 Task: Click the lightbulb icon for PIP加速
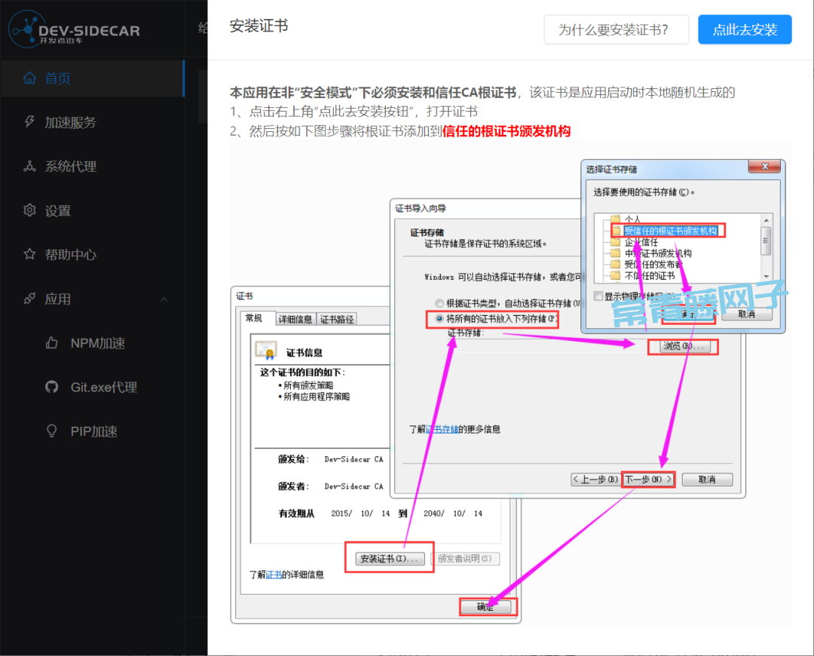[x=52, y=431]
